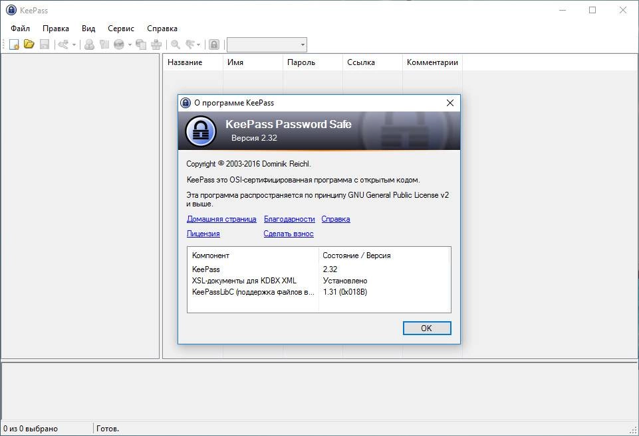Screen dimensions: 639x436
Task: Close the О программе KeePass dialog
Action: click(x=450, y=103)
